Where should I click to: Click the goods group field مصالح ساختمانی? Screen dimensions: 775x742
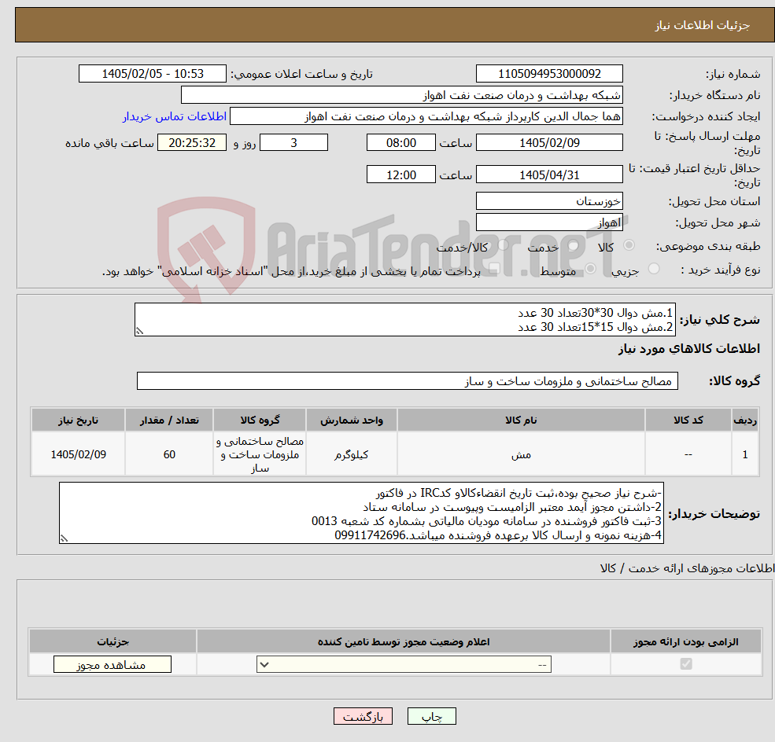point(408,381)
